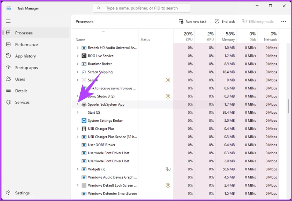Click End task button

click(x=225, y=22)
